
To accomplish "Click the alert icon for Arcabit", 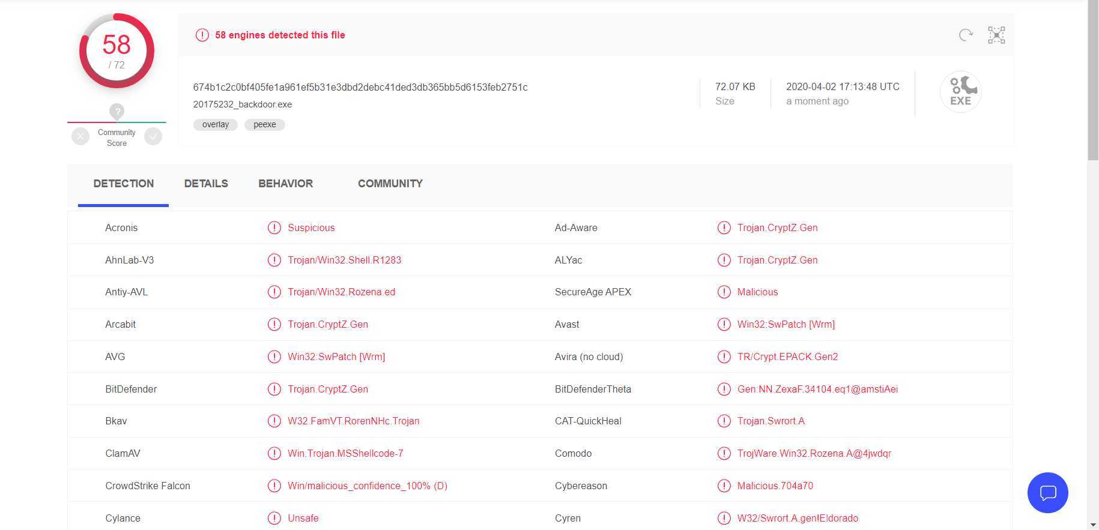I will [x=274, y=324].
